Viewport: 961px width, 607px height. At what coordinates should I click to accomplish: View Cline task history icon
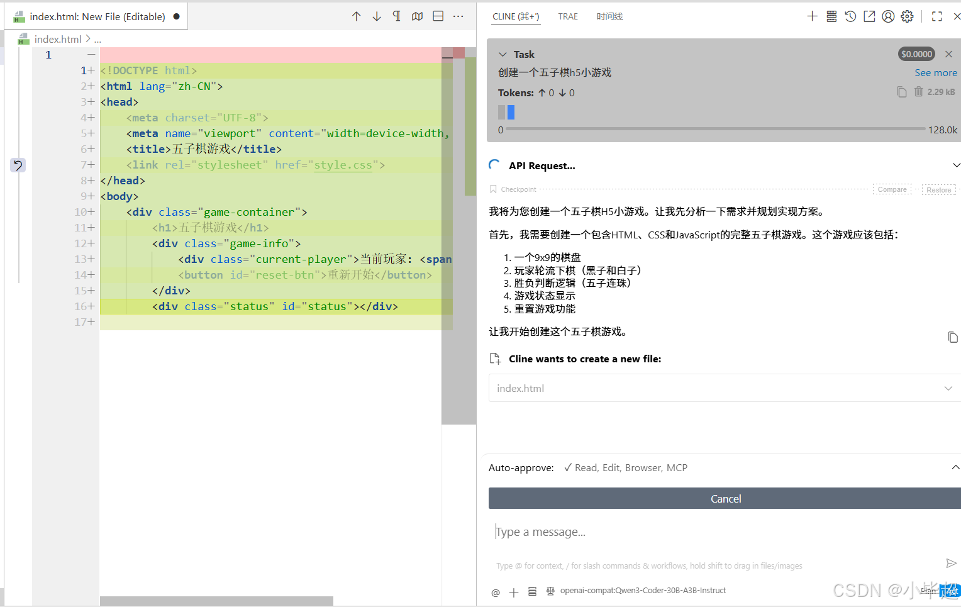[x=850, y=16]
